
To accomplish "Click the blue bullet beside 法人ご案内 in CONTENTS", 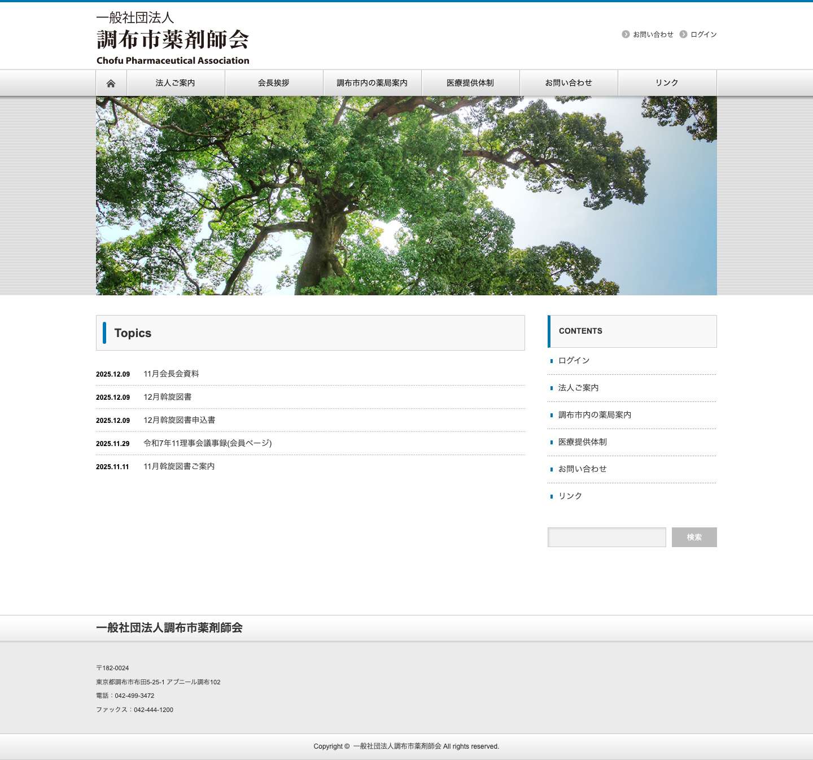I will (x=551, y=388).
